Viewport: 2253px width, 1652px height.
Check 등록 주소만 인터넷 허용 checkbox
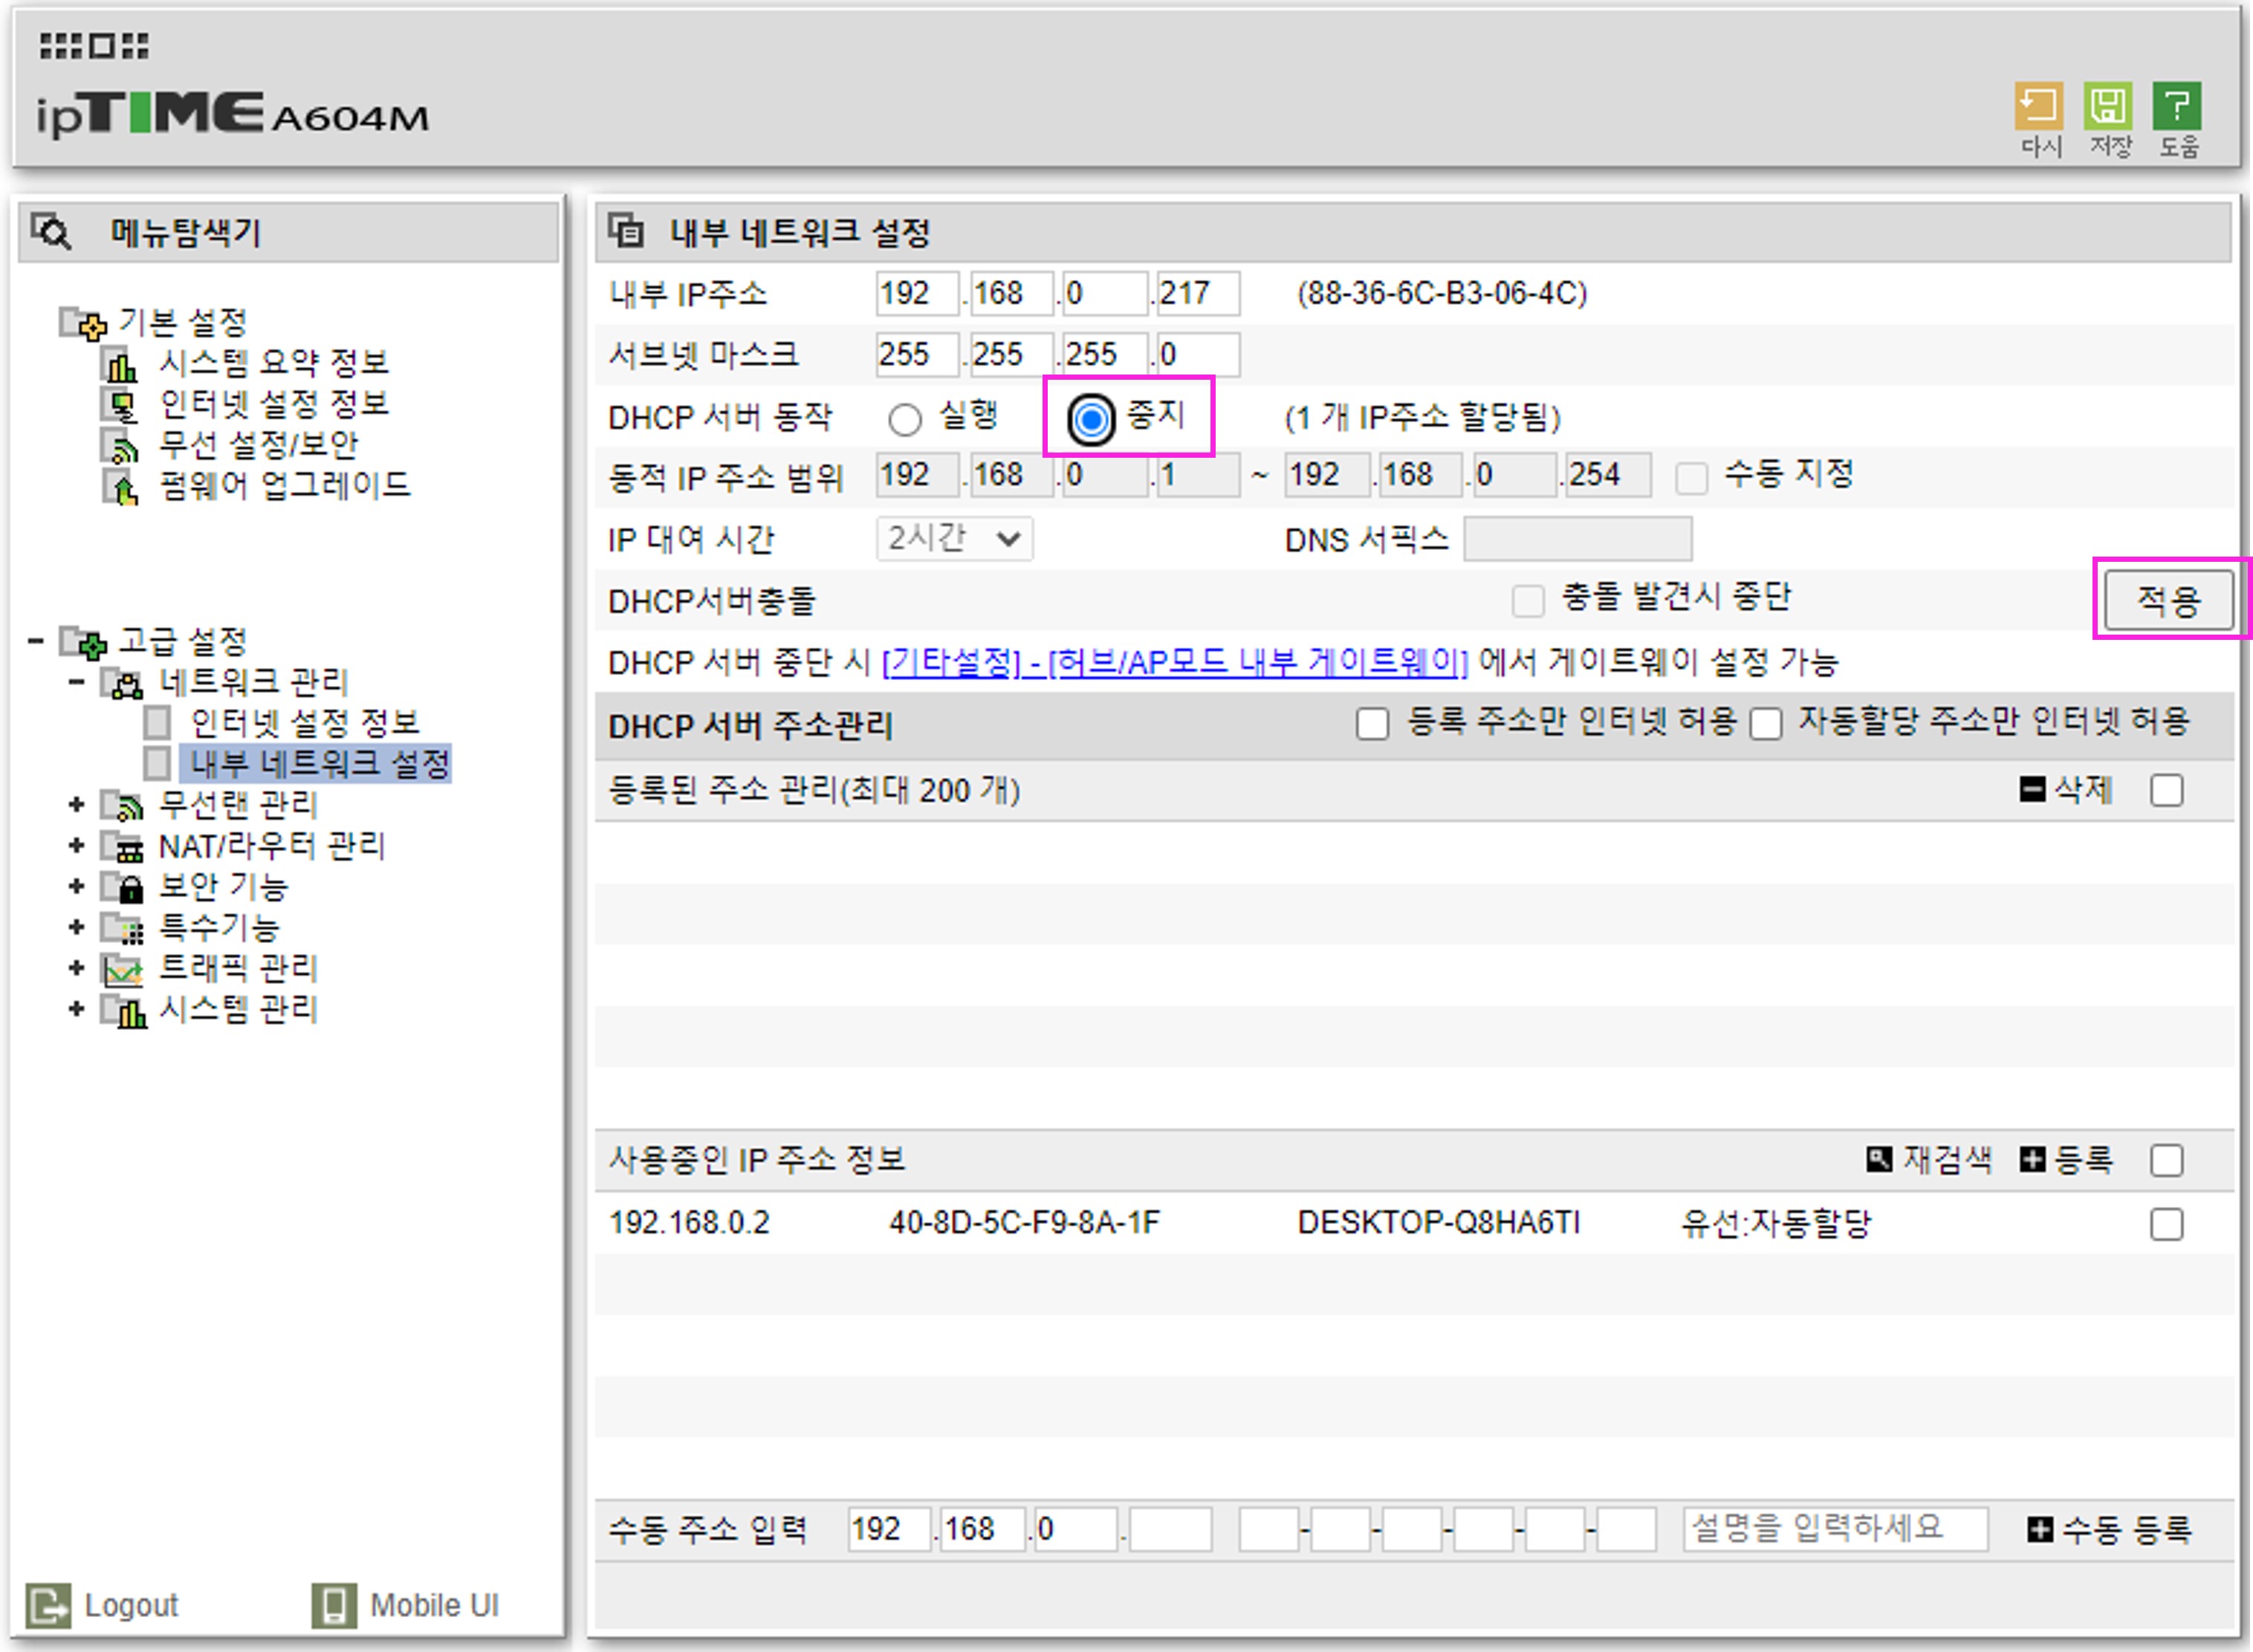click(1372, 723)
